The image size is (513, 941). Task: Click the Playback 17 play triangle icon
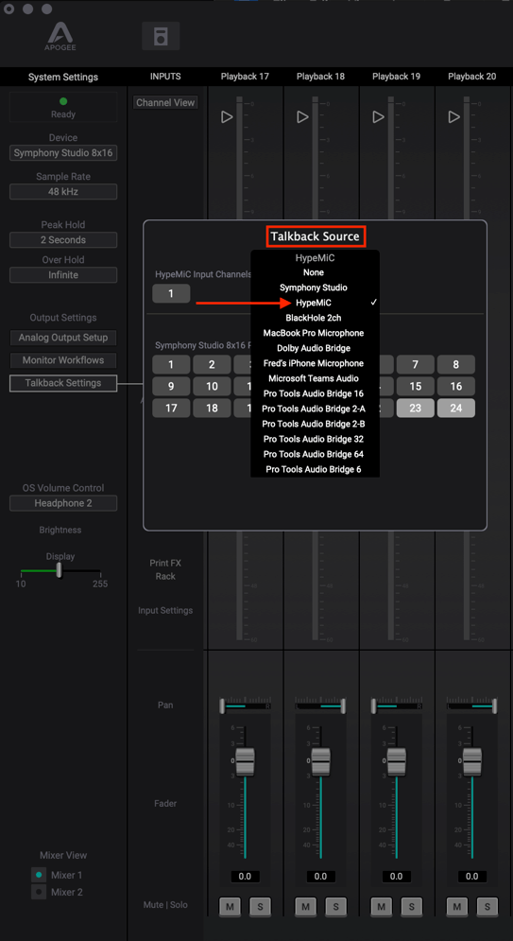pyautogui.click(x=227, y=117)
